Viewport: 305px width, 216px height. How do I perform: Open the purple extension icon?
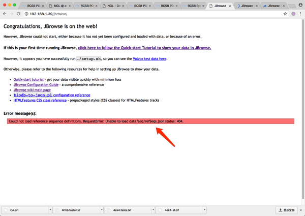pyautogui.click(x=293, y=14)
